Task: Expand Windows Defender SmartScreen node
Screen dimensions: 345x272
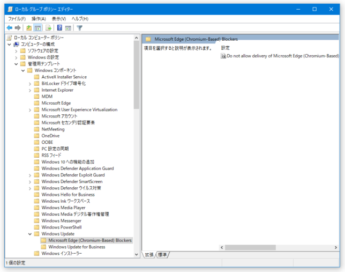Action: (30, 182)
